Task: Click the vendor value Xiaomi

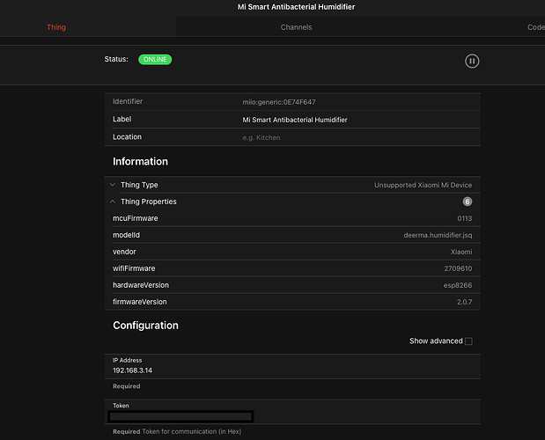Action: [461, 252]
